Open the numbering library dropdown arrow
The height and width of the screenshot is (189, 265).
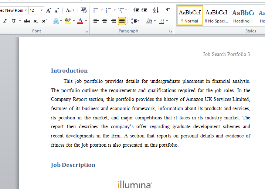click(x=115, y=10)
